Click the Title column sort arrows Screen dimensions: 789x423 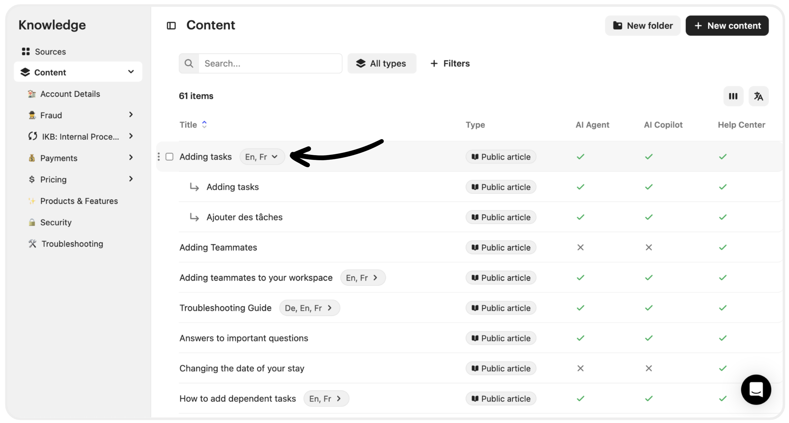coord(204,125)
